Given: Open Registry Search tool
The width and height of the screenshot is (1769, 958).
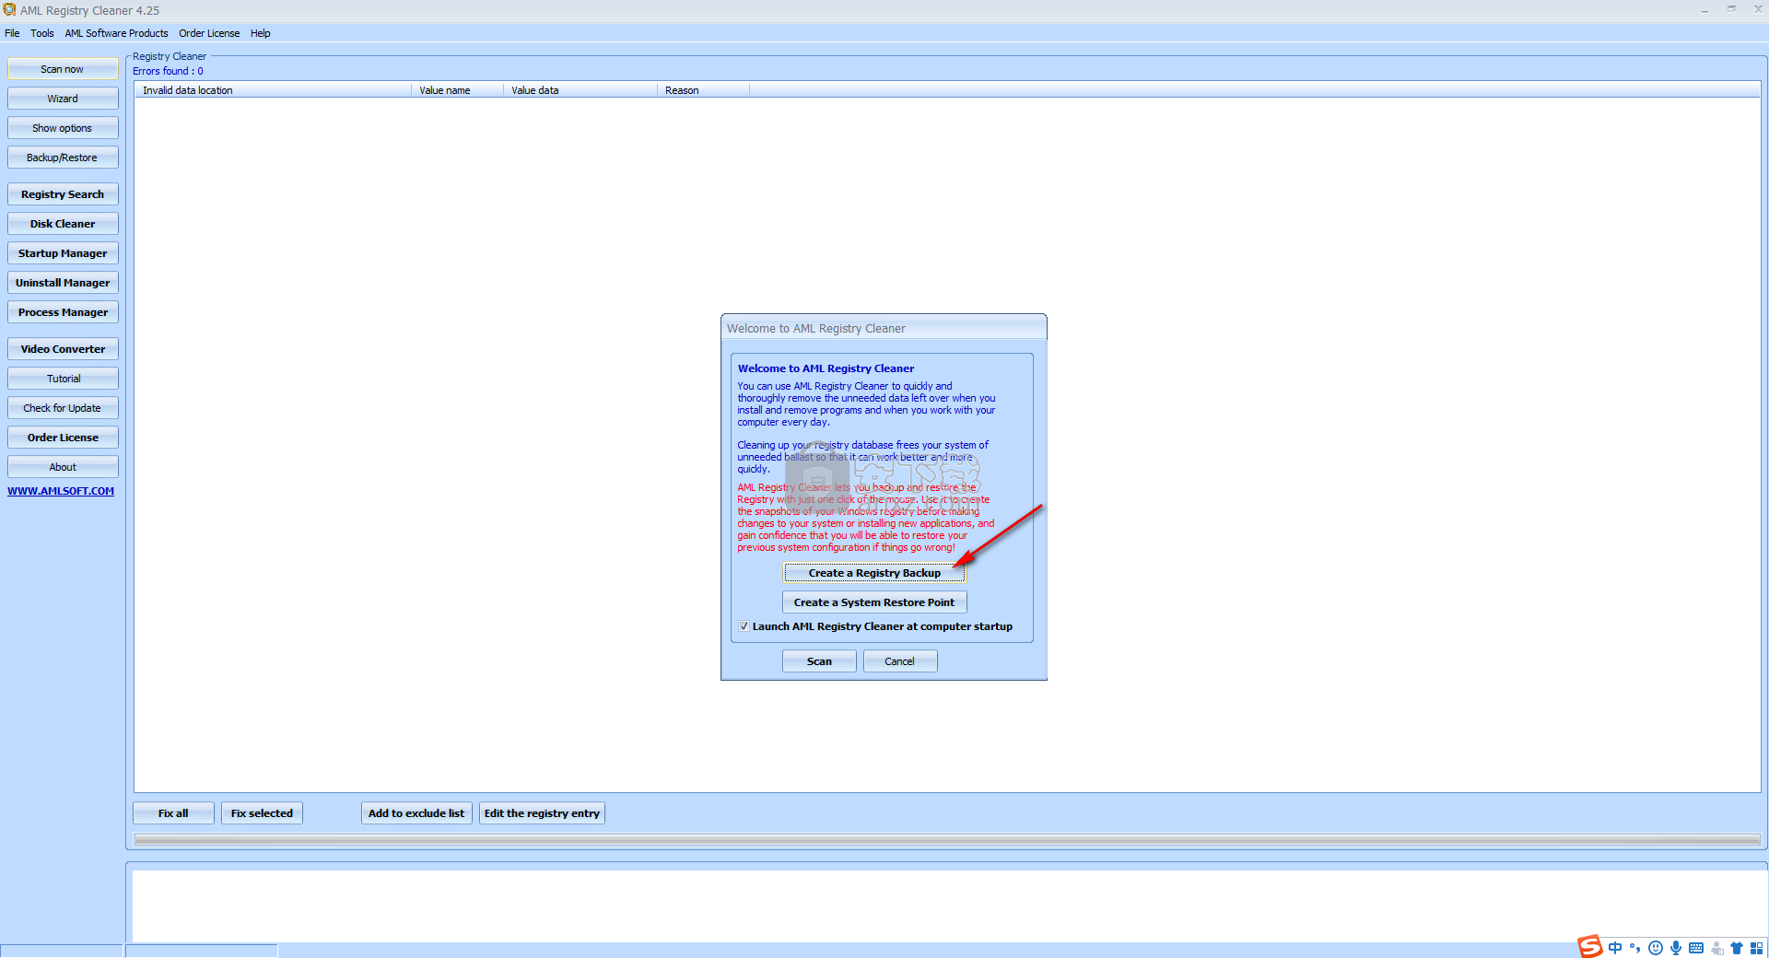Looking at the screenshot, I should tap(63, 194).
